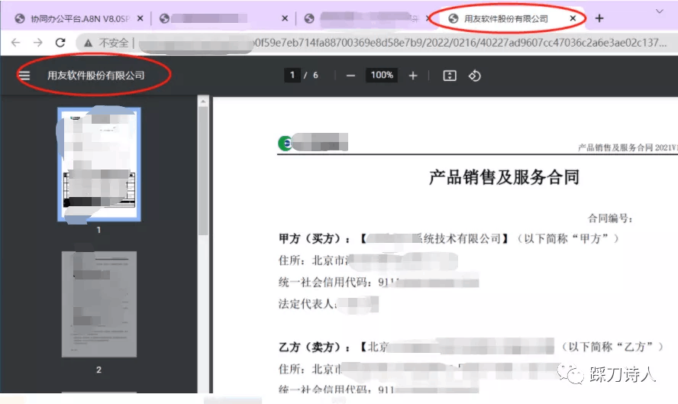678x404 pixels.
Task: Zoom out the PDF document
Action: 350,76
